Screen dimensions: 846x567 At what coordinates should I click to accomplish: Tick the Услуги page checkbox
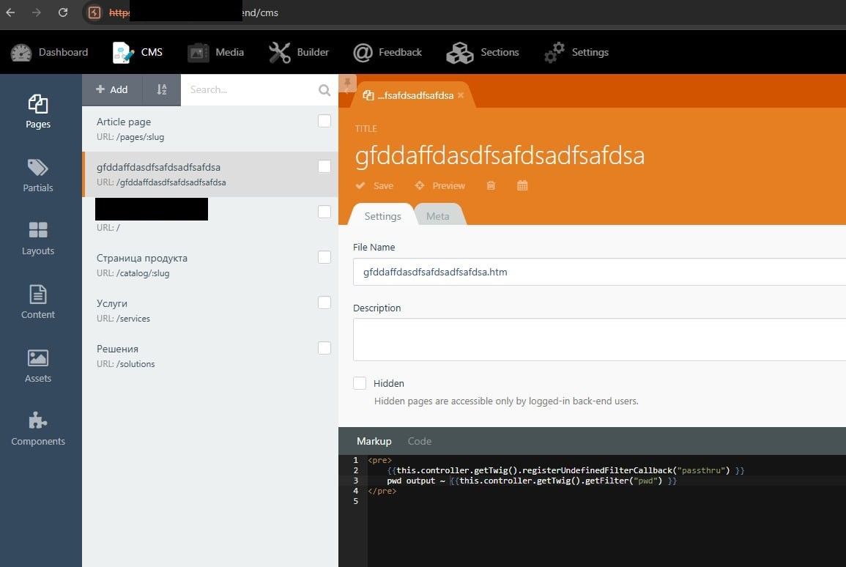point(324,303)
